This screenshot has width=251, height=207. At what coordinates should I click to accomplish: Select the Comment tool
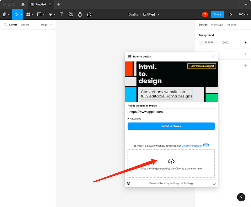(x=89, y=14)
